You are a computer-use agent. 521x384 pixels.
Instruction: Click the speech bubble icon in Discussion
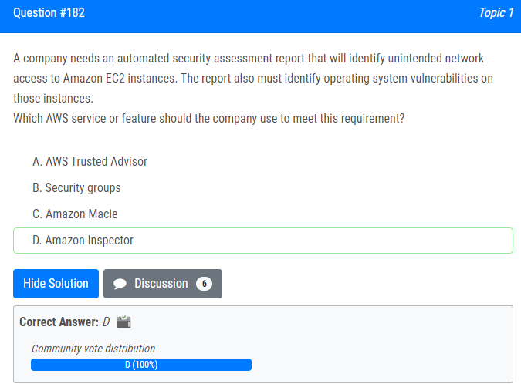coord(120,284)
